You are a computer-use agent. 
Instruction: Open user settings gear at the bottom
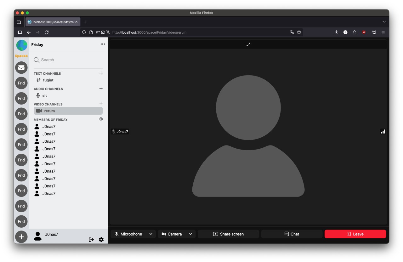coord(101,240)
